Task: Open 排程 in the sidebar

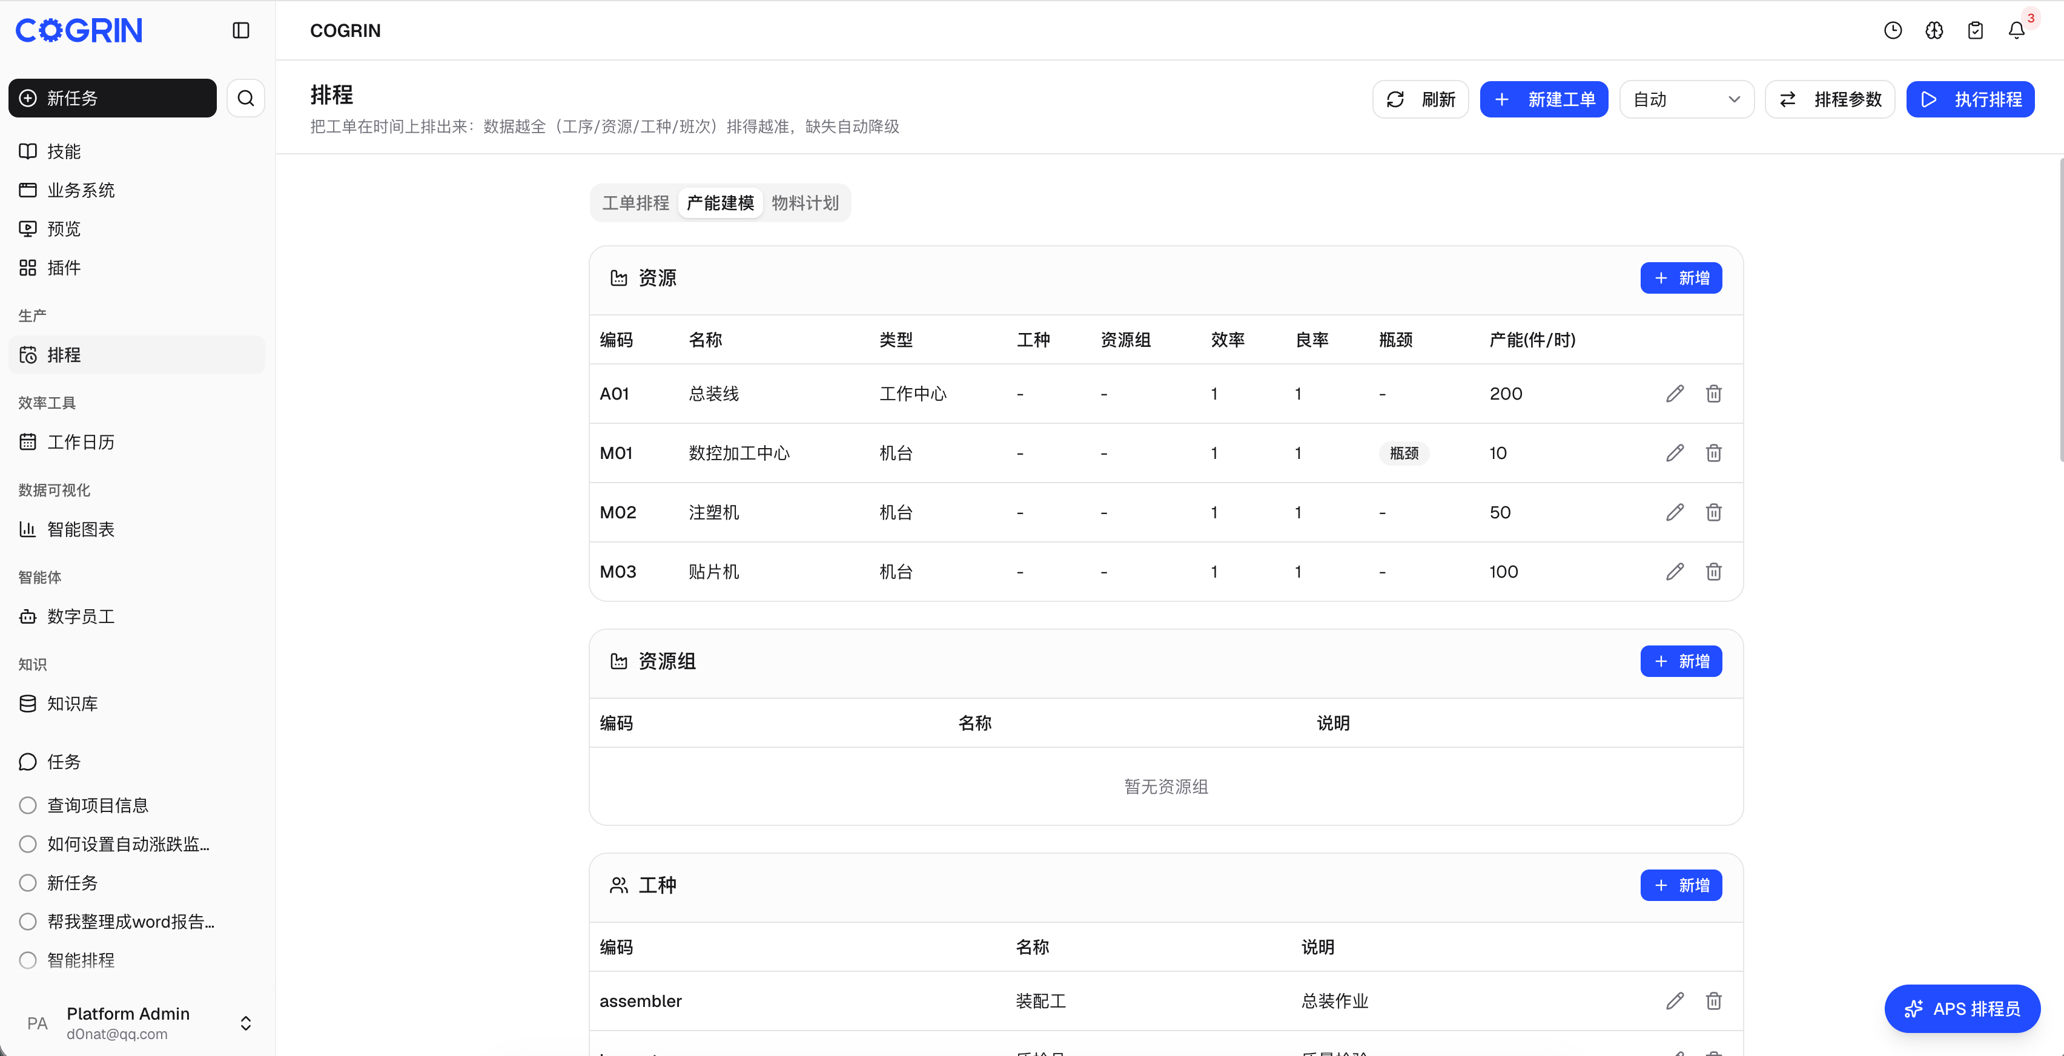Action: pos(136,354)
